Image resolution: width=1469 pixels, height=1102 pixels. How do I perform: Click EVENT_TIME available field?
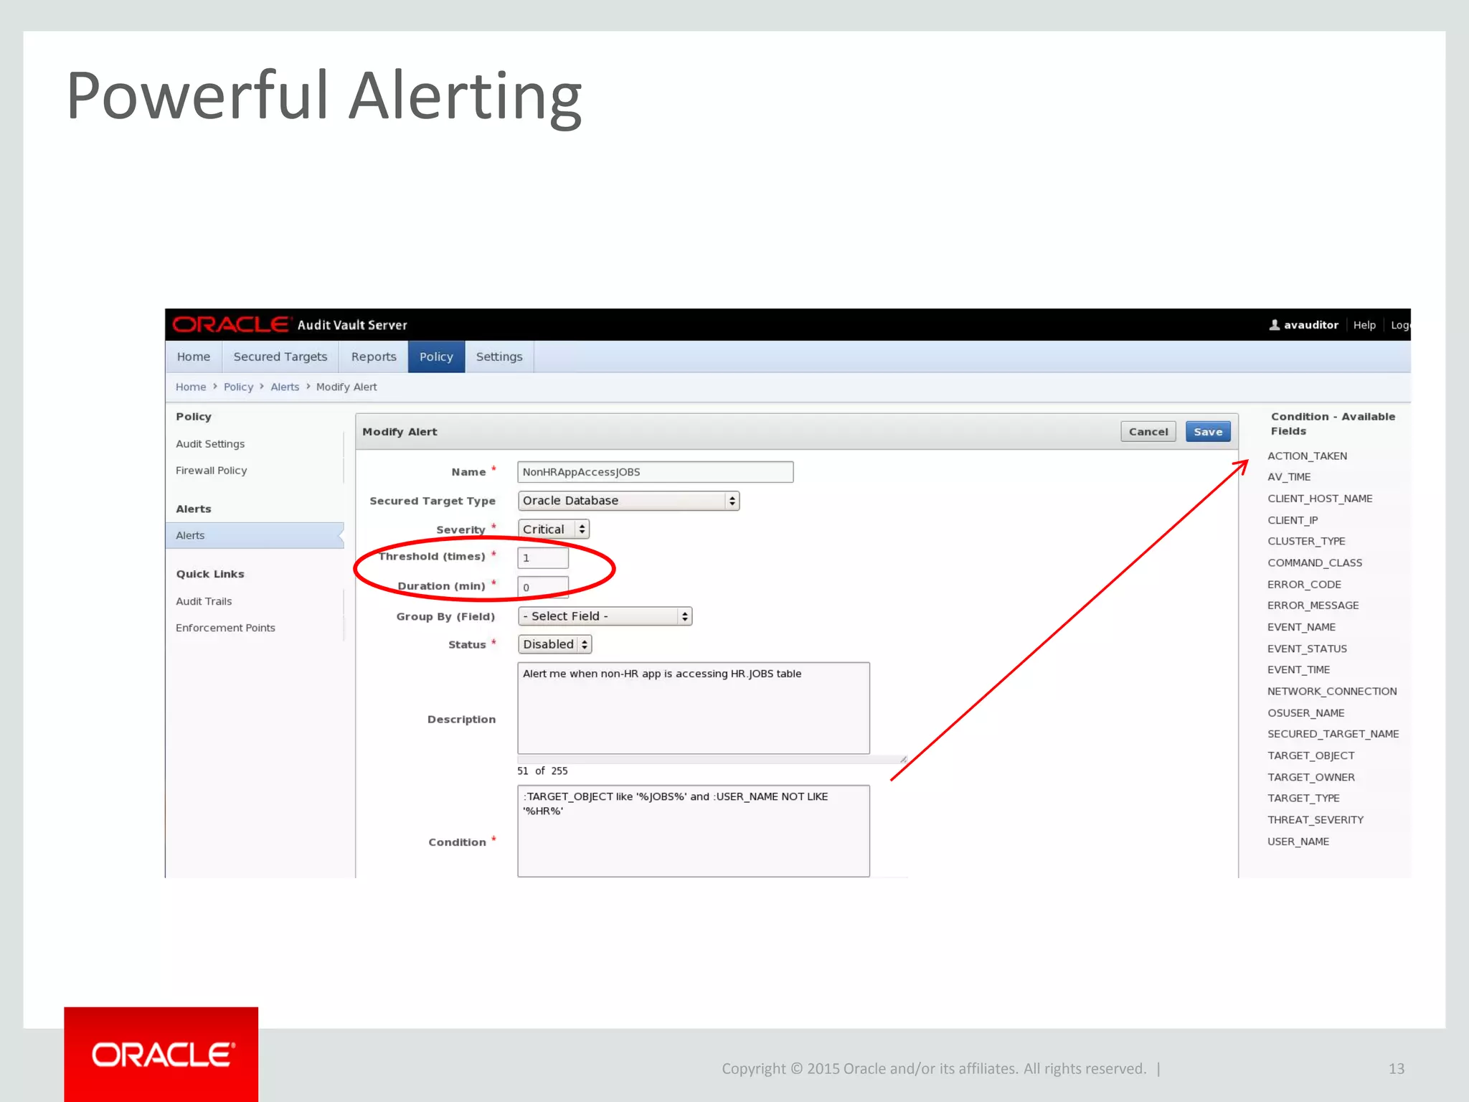click(1298, 669)
